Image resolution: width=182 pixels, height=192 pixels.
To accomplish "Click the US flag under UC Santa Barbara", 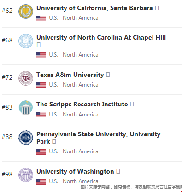I will 41,18.
